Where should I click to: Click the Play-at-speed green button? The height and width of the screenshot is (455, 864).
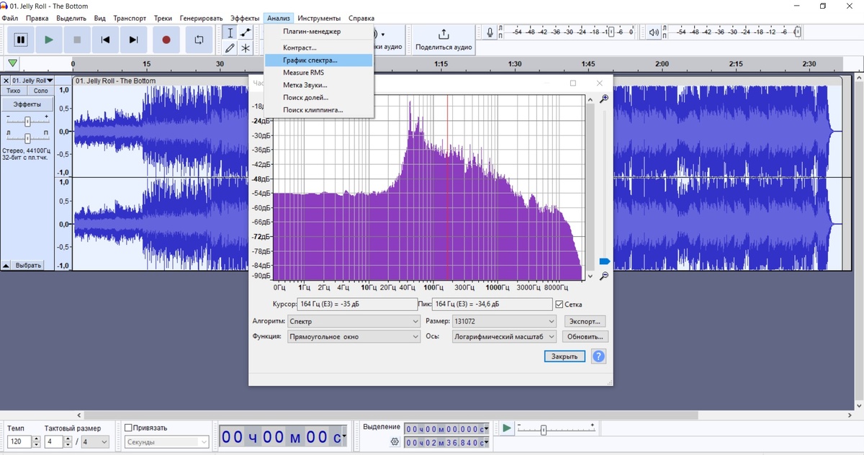(507, 428)
